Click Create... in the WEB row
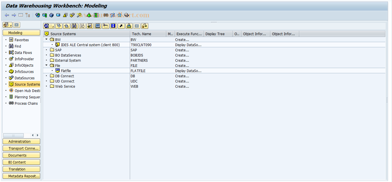 tap(182, 86)
